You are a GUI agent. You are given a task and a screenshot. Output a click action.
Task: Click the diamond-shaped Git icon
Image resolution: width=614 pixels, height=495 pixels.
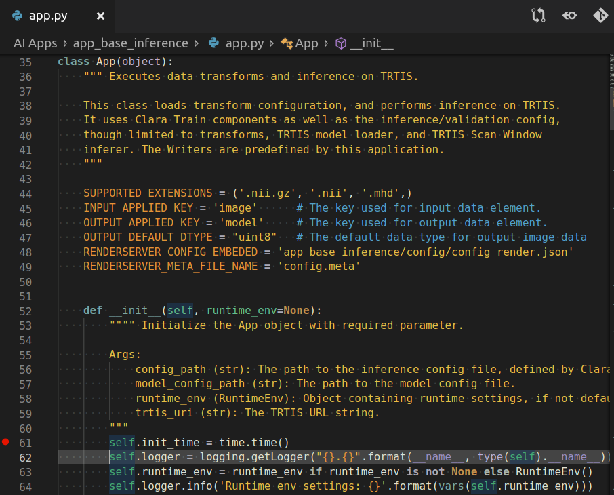pyautogui.click(x=600, y=16)
